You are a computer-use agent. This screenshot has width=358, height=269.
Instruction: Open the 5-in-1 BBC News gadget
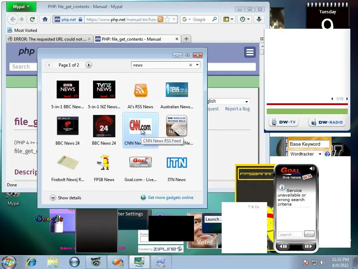point(67,94)
